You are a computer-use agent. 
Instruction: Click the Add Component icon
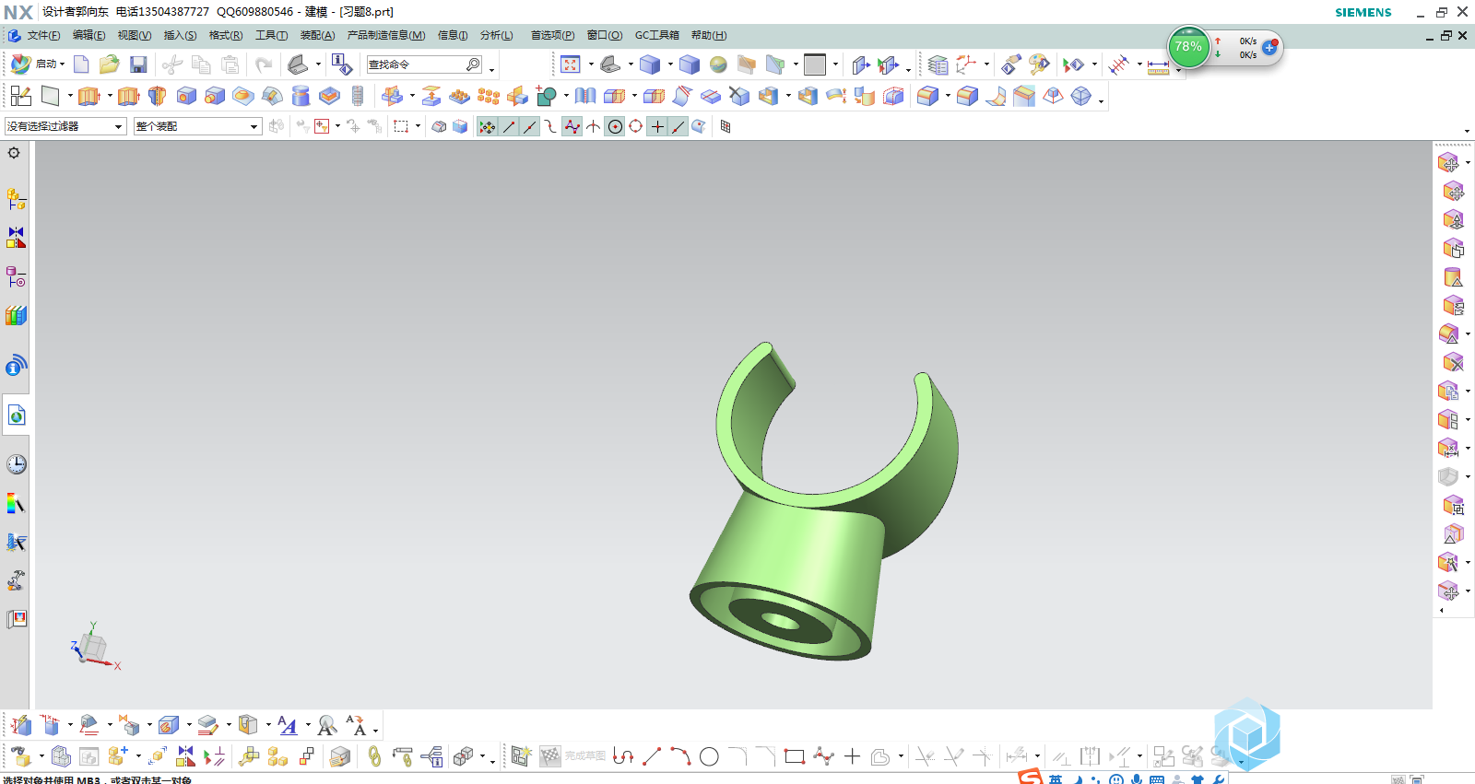tap(117, 756)
